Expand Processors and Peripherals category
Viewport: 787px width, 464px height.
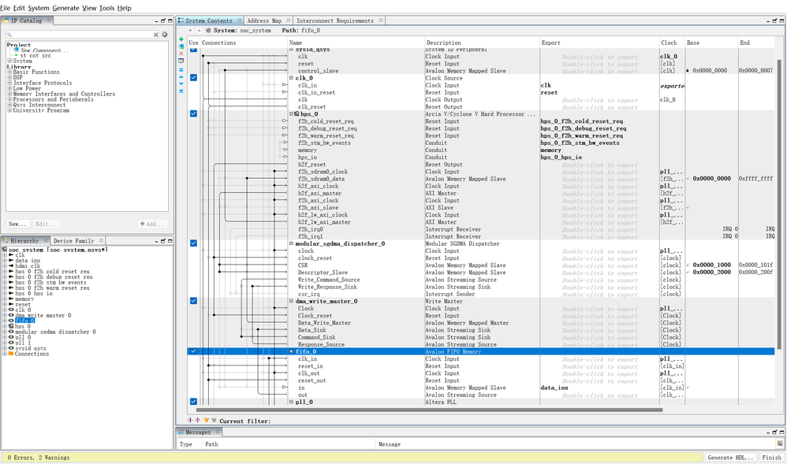pyautogui.click(x=9, y=100)
